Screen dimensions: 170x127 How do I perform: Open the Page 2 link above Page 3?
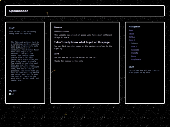point(132,37)
